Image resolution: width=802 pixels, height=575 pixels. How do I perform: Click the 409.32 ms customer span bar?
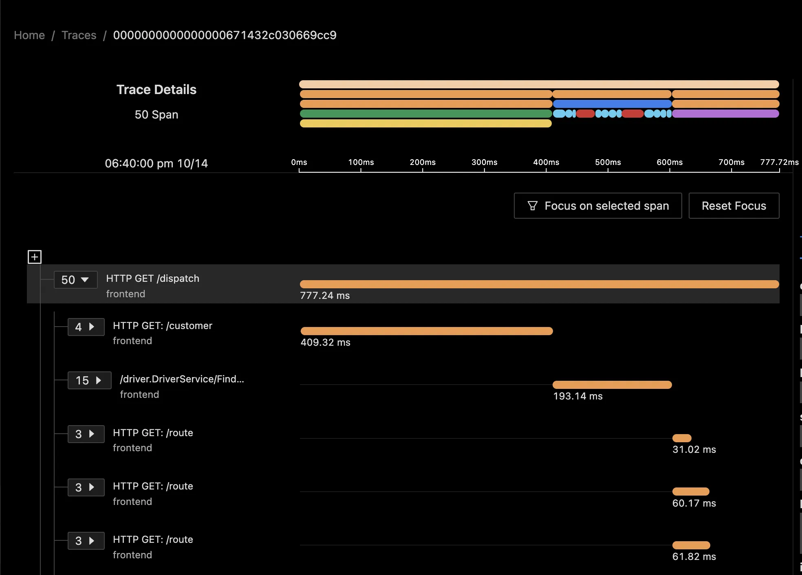[427, 331]
